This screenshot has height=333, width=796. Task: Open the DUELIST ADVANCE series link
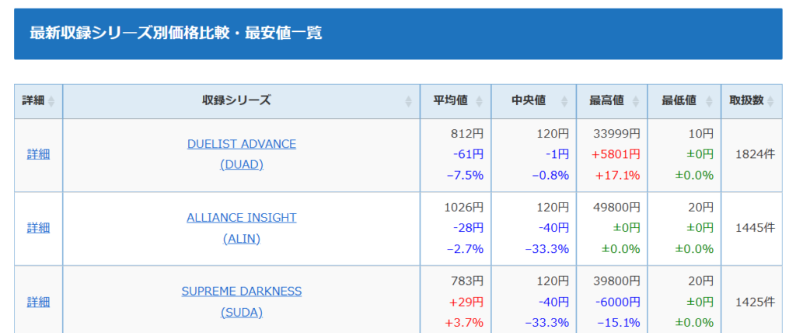(242, 144)
